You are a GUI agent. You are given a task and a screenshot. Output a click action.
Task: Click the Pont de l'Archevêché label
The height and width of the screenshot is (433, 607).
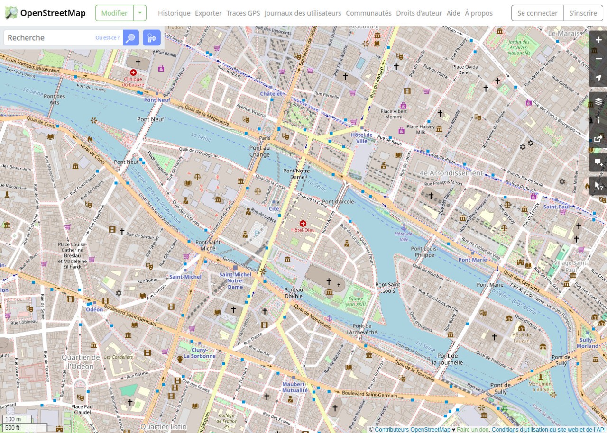click(x=362, y=329)
